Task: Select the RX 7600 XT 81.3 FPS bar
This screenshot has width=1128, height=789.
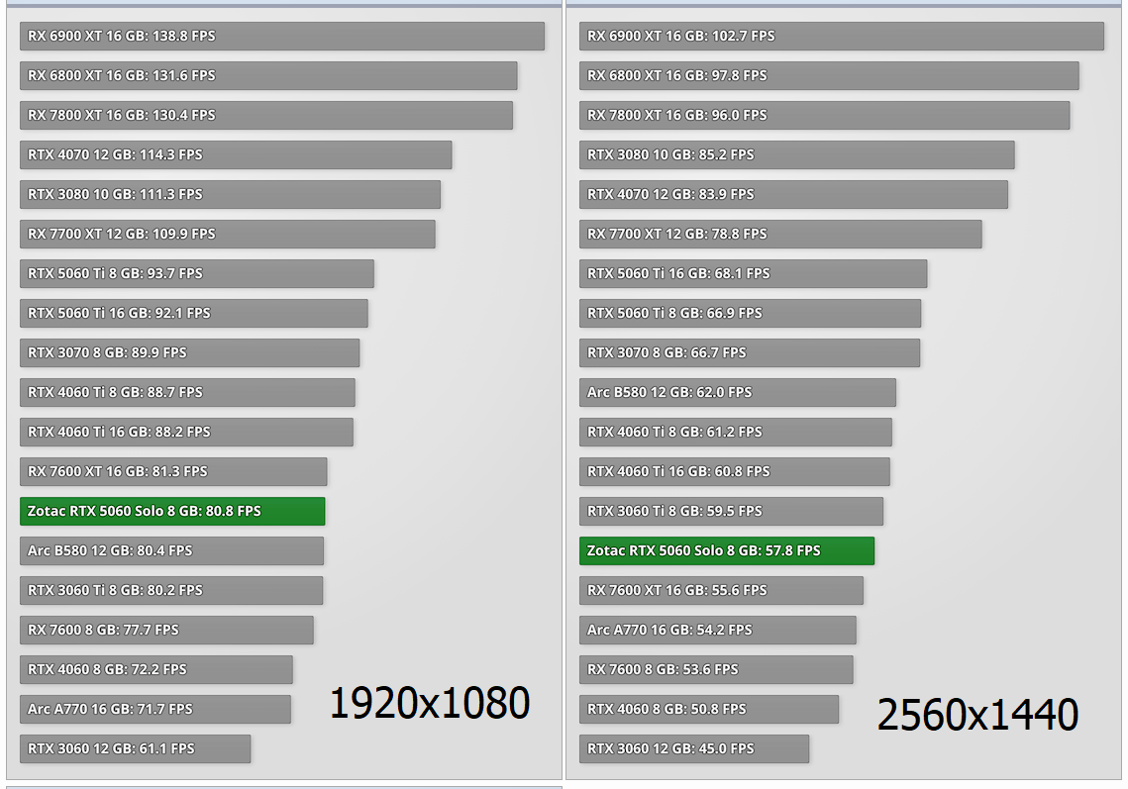Action: point(173,471)
